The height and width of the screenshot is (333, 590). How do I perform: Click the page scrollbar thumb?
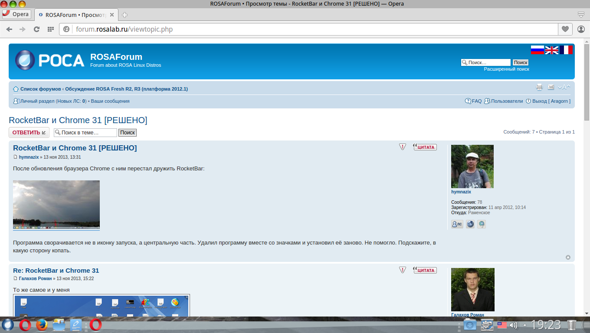tap(587, 82)
